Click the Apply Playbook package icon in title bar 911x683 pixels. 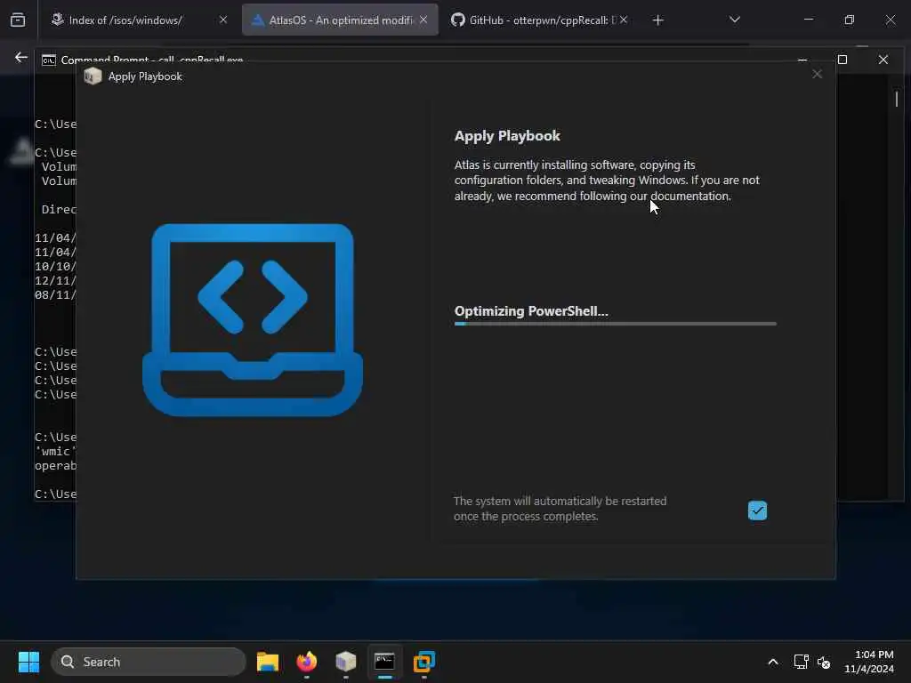[93, 76]
